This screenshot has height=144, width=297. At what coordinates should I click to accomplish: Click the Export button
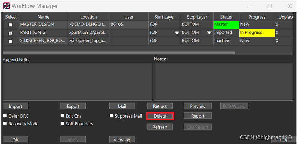73,106
